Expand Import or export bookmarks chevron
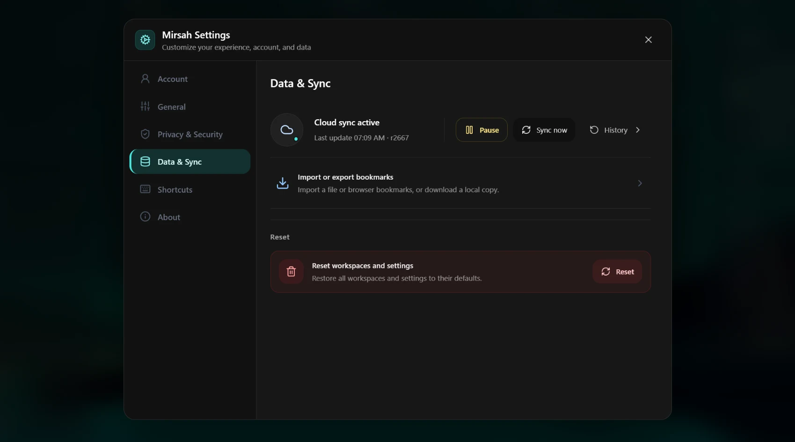This screenshot has width=795, height=442. pyautogui.click(x=640, y=183)
